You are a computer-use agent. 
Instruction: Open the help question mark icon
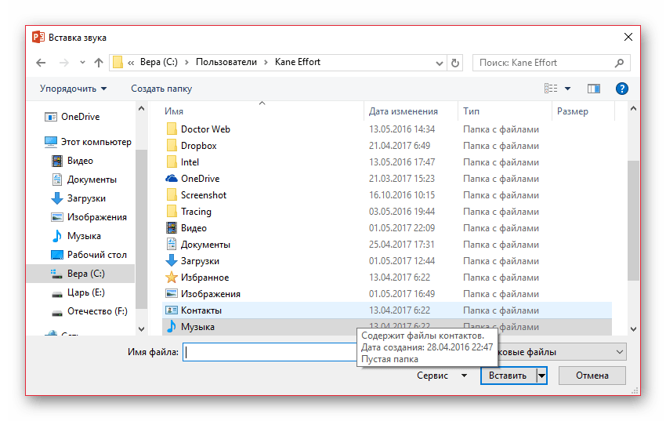click(x=621, y=89)
